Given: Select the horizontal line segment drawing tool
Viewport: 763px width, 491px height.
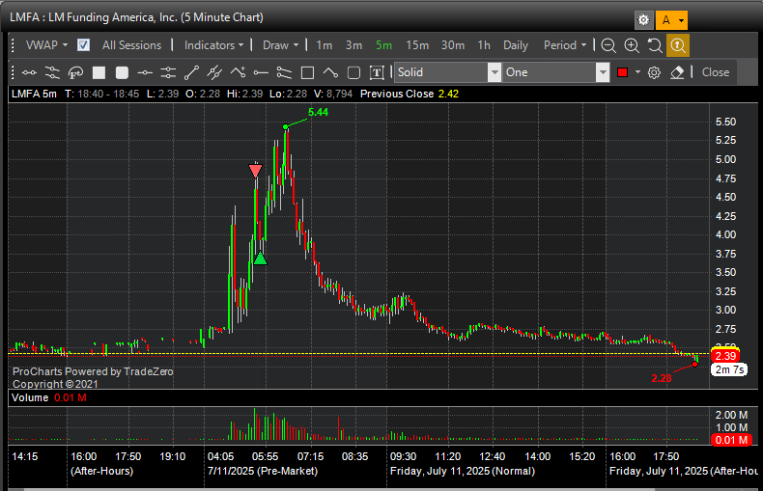Looking at the screenshot, I should tap(29, 72).
